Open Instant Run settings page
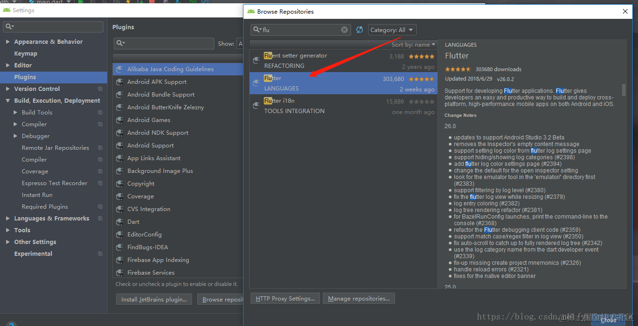This screenshot has width=638, height=326. pyautogui.click(x=37, y=195)
